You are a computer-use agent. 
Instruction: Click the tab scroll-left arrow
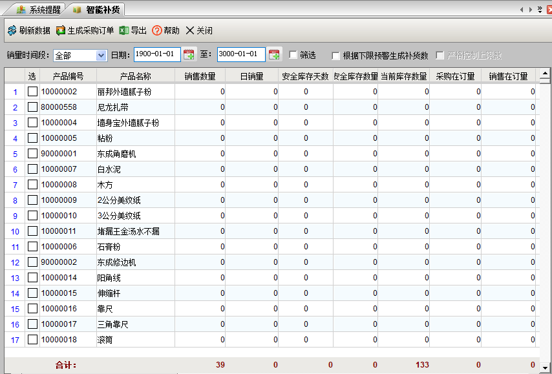point(522,10)
